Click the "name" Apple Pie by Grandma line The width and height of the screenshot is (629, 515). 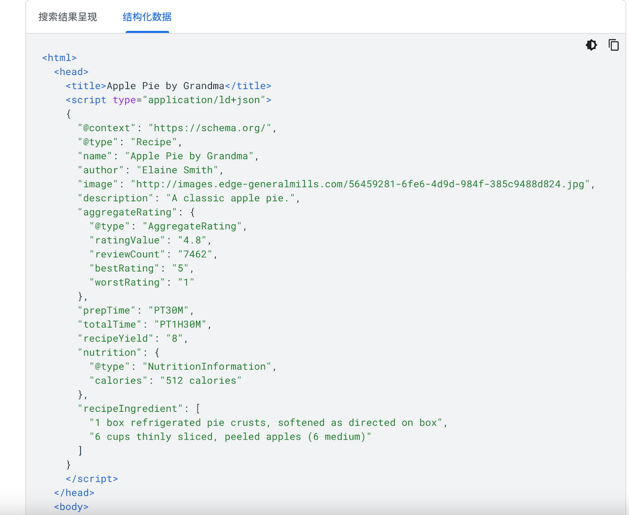(x=168, y=156)
